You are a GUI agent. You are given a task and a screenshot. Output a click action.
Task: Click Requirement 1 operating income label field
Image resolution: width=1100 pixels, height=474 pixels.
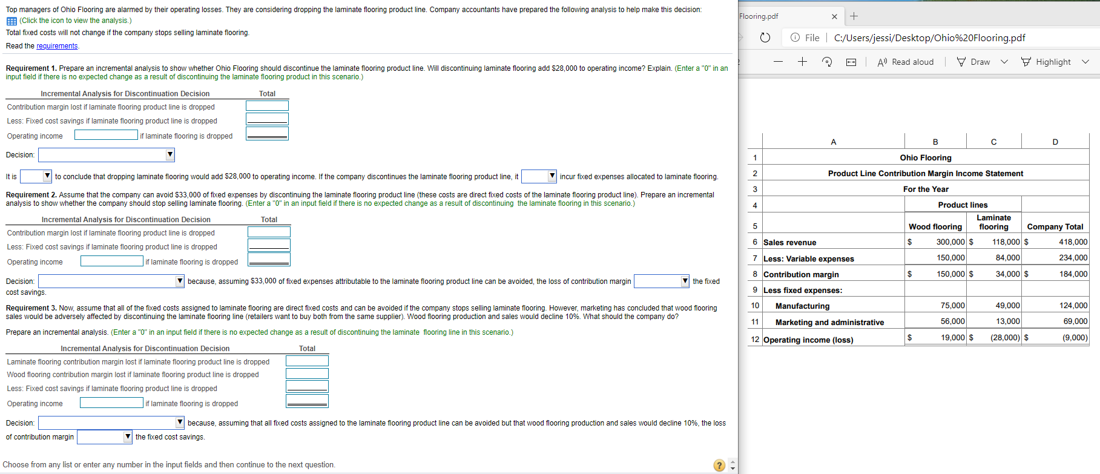[106, 135]
